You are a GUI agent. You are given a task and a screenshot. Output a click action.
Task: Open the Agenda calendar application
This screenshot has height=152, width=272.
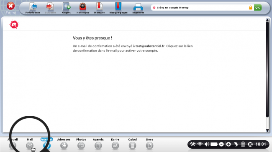[98, 144]
